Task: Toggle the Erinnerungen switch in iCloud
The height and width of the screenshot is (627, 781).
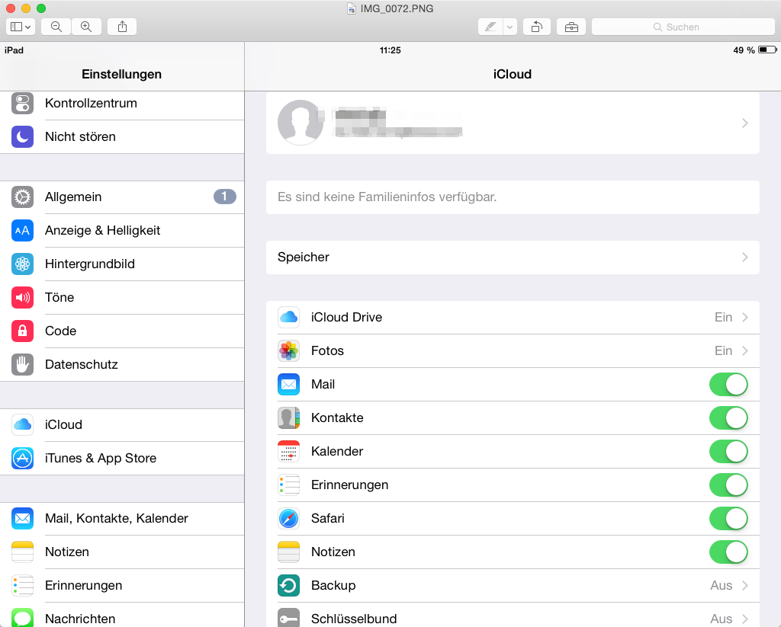Action: pos(728,485)
